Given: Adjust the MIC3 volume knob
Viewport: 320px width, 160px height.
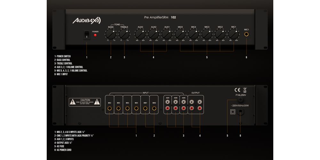Looking at the screenshot, I should (207, 34).
